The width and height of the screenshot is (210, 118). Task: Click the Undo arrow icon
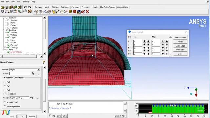coord(25,7)
